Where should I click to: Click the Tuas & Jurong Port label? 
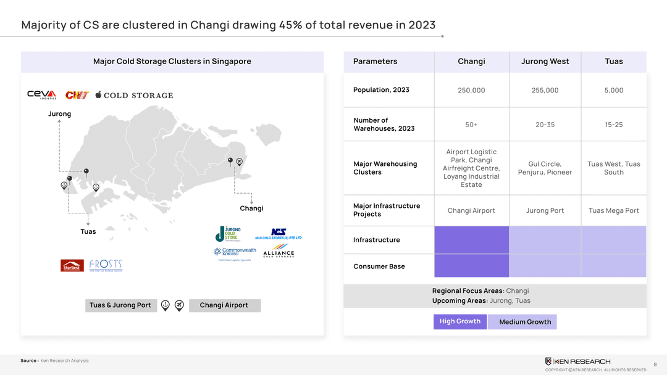tap(120, 305)
